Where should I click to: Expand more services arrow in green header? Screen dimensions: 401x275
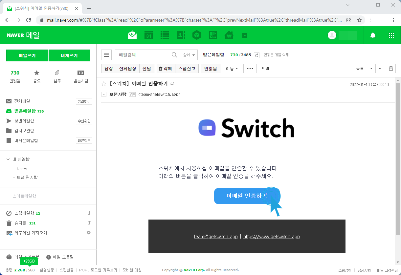point(245,35)
